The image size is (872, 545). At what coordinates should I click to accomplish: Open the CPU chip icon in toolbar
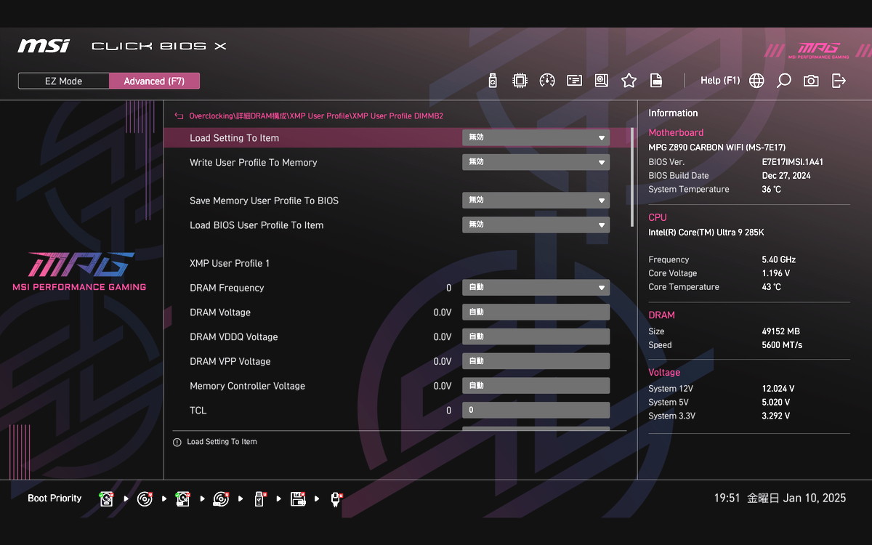(x=520, y=81)
